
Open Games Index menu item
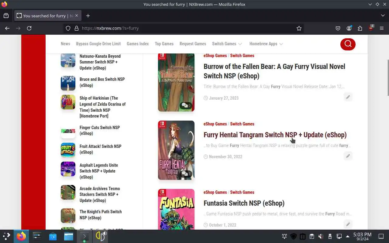(138, 44)
